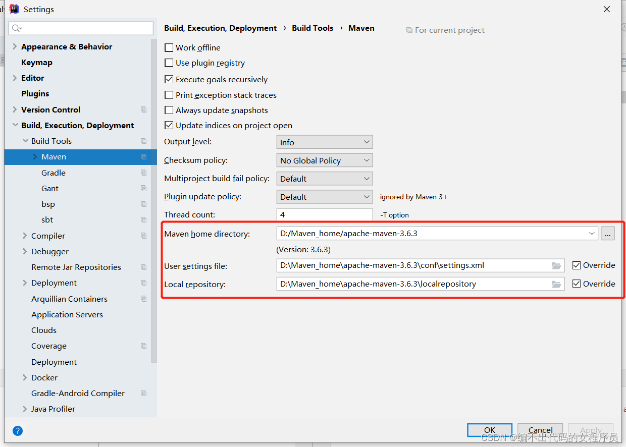Select Gradle under Build Tools
Image resolution: width=626 pixels, height=447 pixels.
click(x=54, y=173)
